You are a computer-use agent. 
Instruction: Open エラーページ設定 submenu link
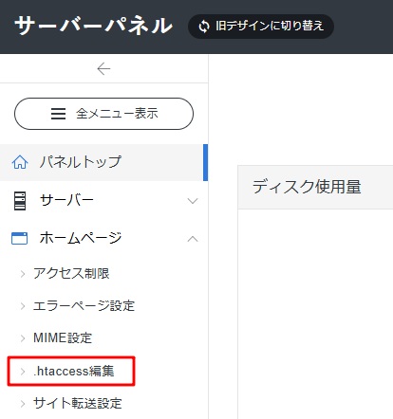click(x=84, y=306)
